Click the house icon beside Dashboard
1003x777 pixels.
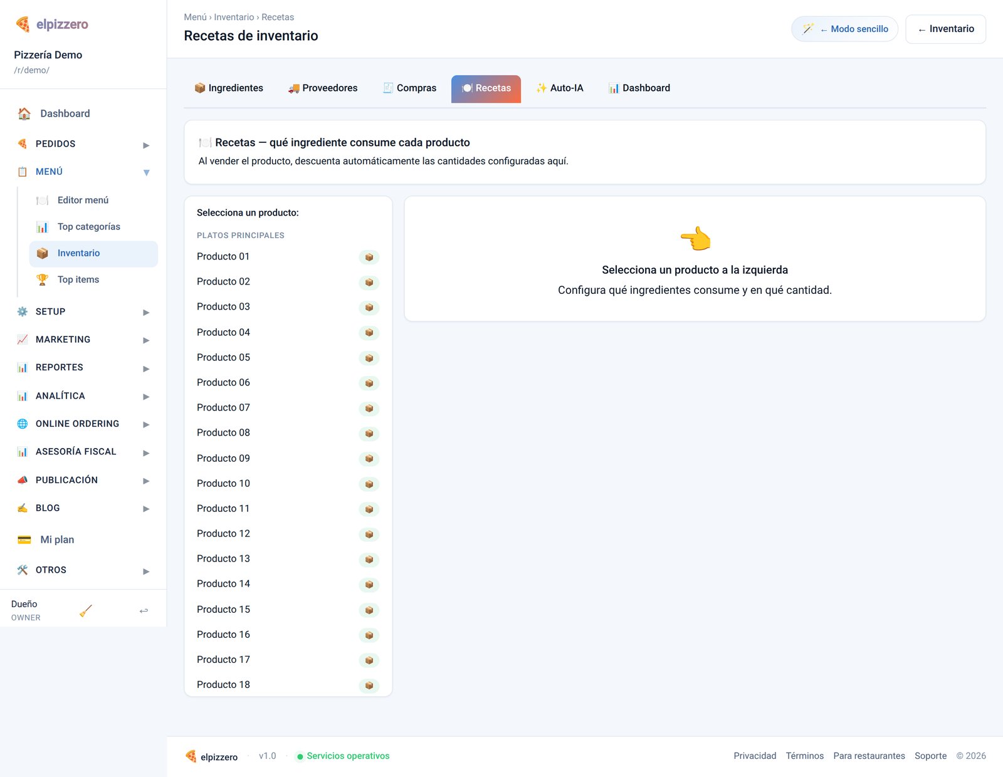[x=24, y=113]
